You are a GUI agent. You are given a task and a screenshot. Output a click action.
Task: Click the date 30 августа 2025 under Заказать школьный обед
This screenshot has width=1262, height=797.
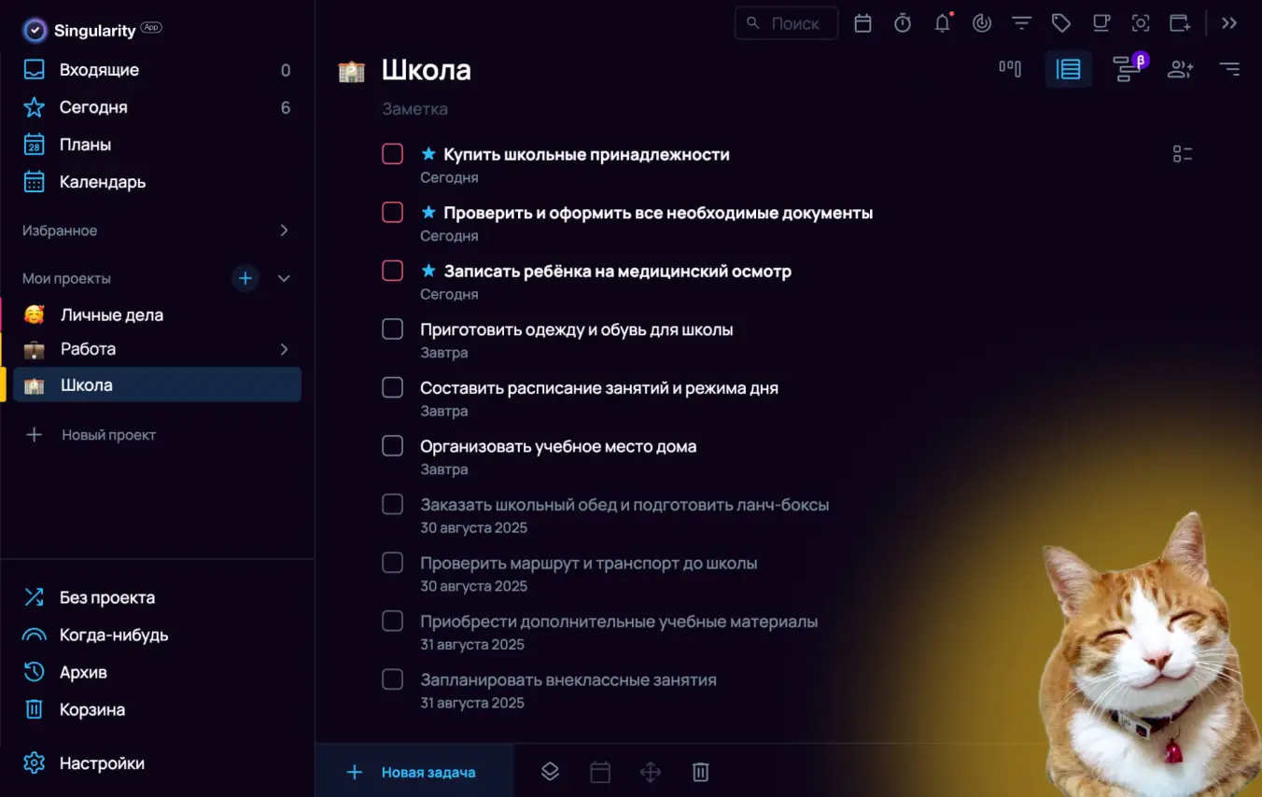tap(473, 527)
